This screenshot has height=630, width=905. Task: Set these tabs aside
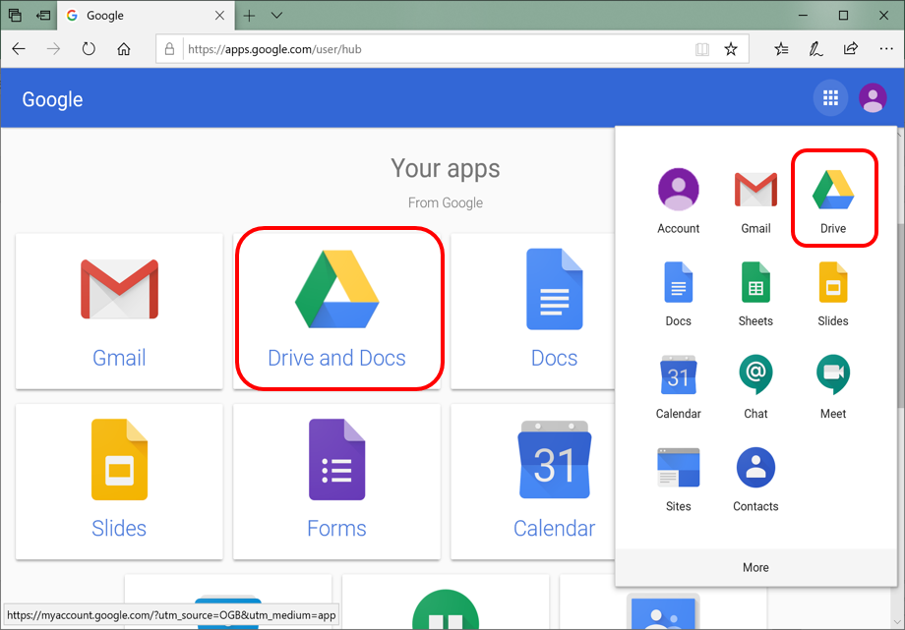[43, 16]
